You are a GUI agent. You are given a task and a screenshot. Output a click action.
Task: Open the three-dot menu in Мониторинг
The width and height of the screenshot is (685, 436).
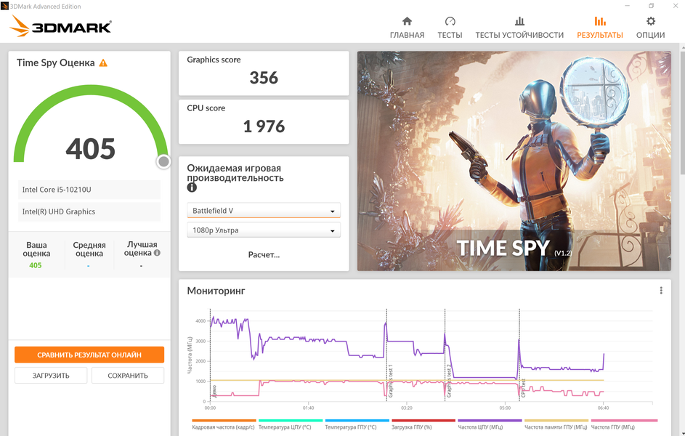(660, 291)
